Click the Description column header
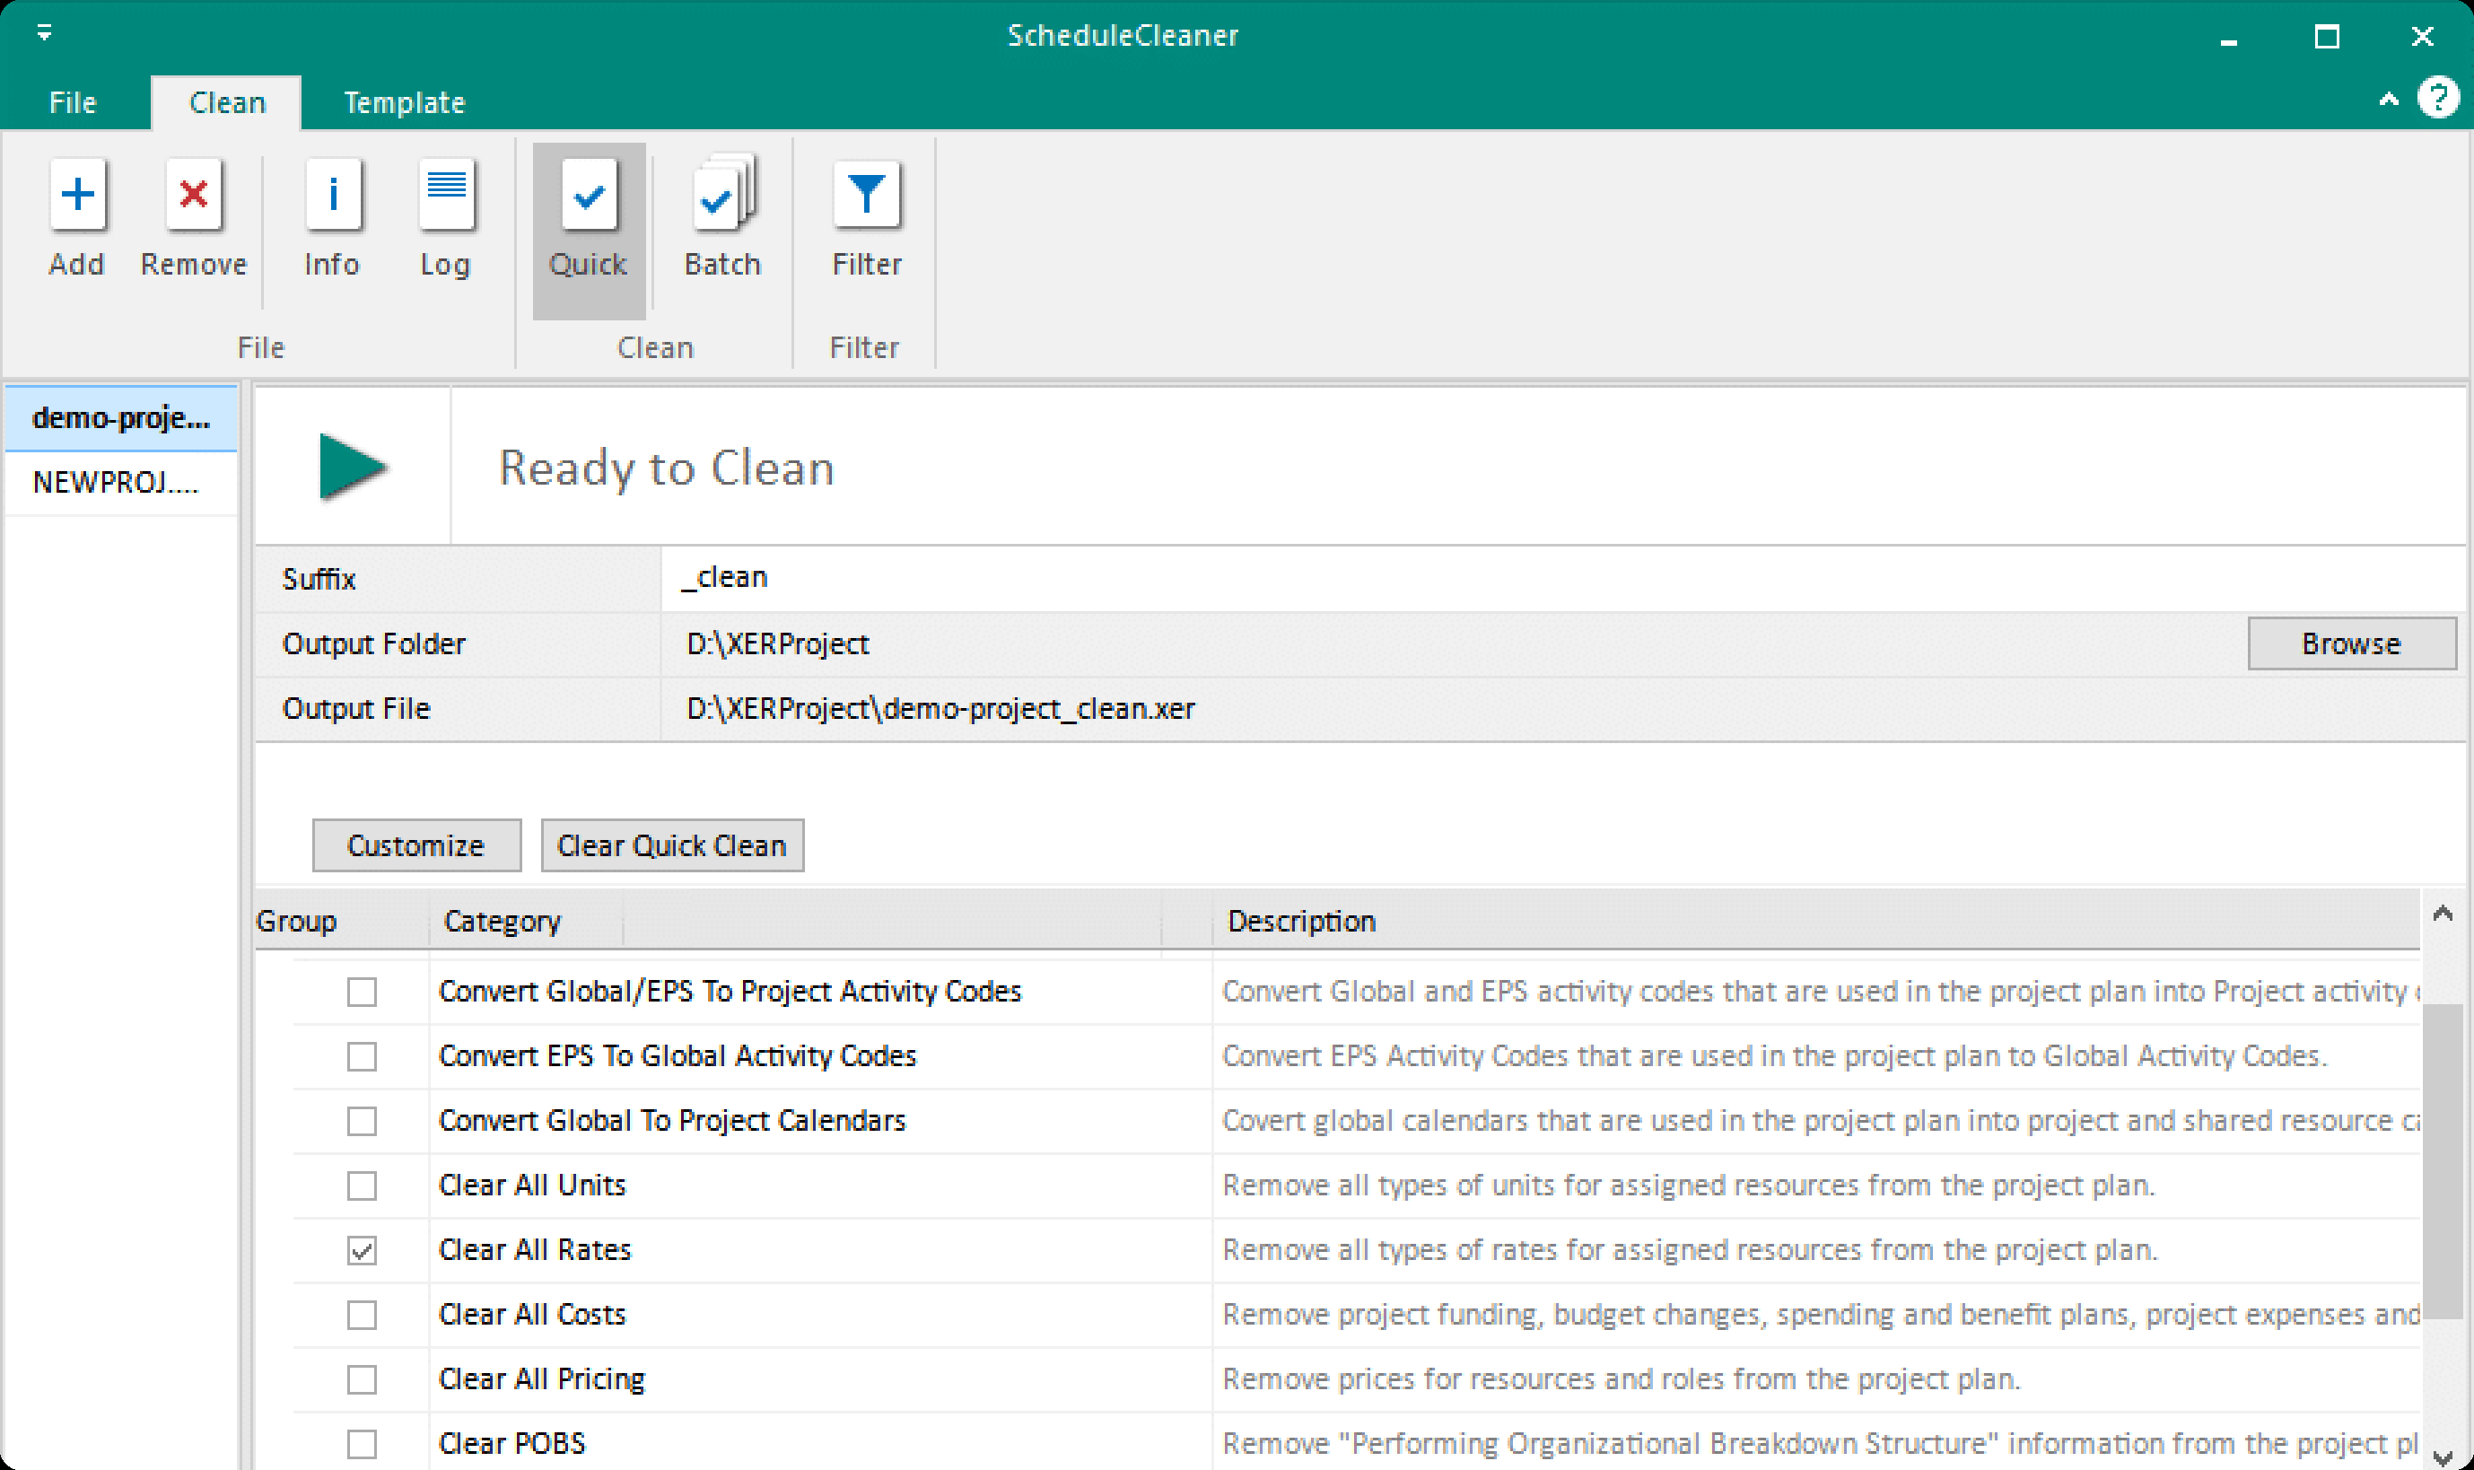The height and width of the screenshot is (1470, 2474). click(x=1815, y=922)
